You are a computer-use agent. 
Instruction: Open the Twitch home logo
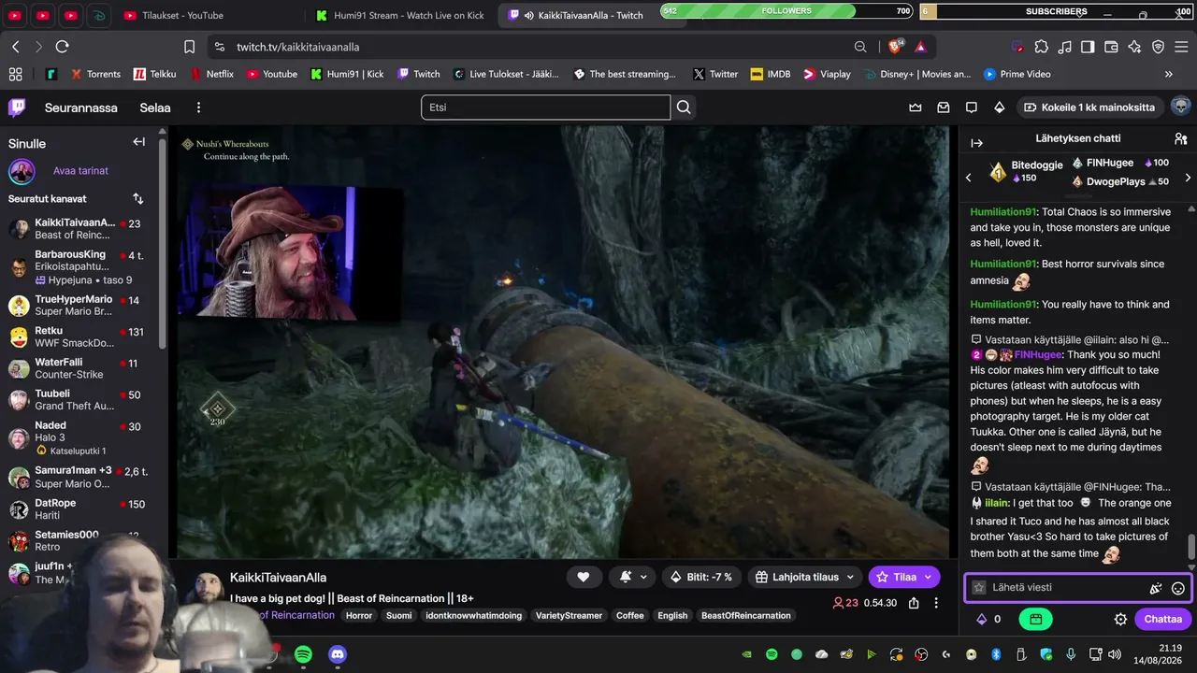pos(17,107)
